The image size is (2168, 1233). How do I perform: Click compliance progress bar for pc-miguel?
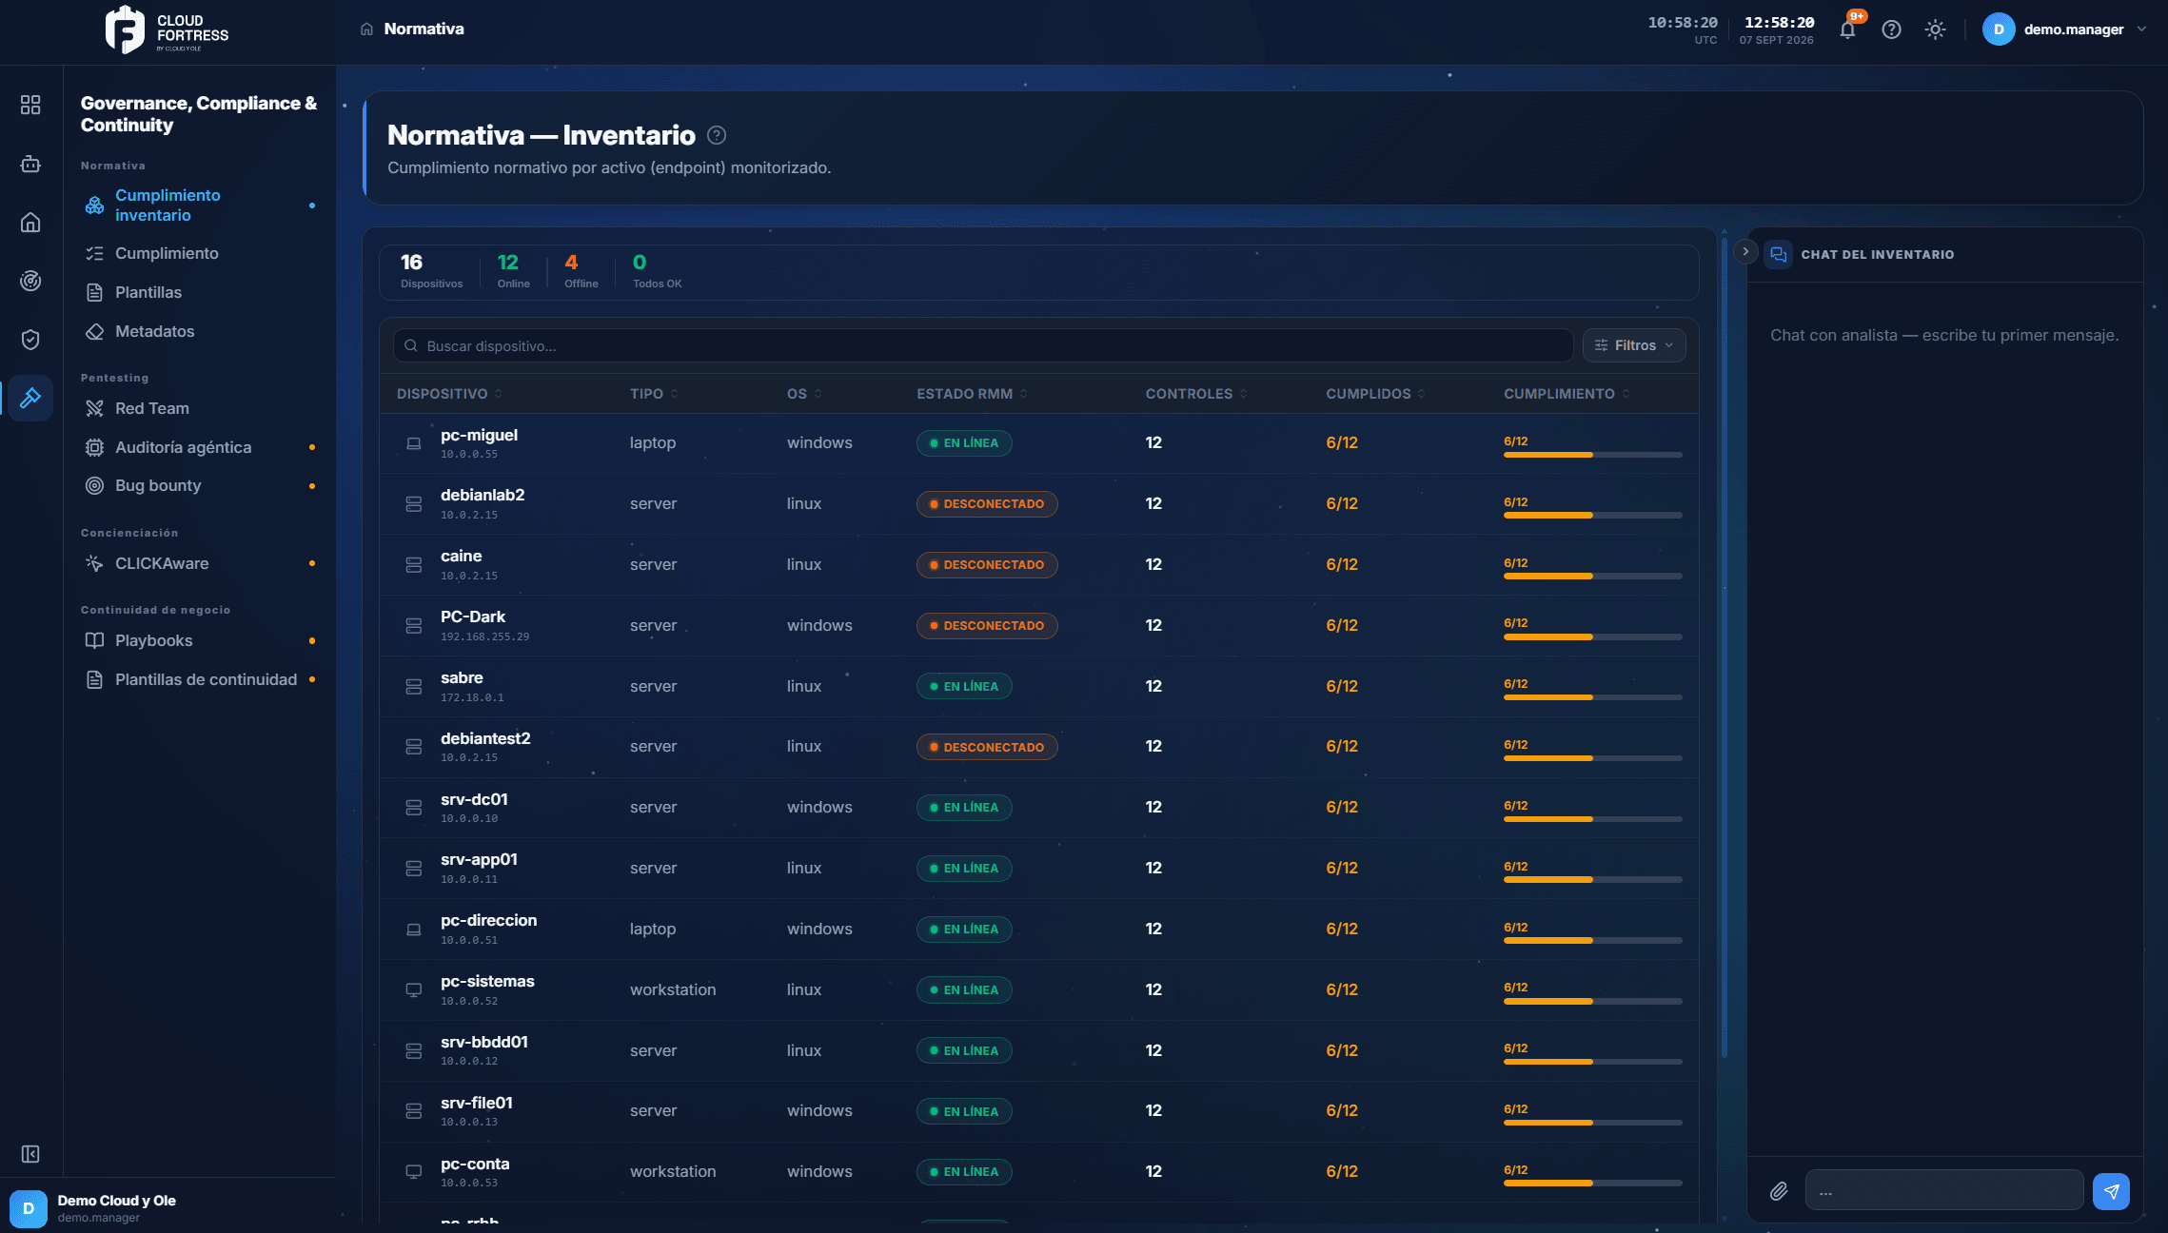(x=1592, y=455)
